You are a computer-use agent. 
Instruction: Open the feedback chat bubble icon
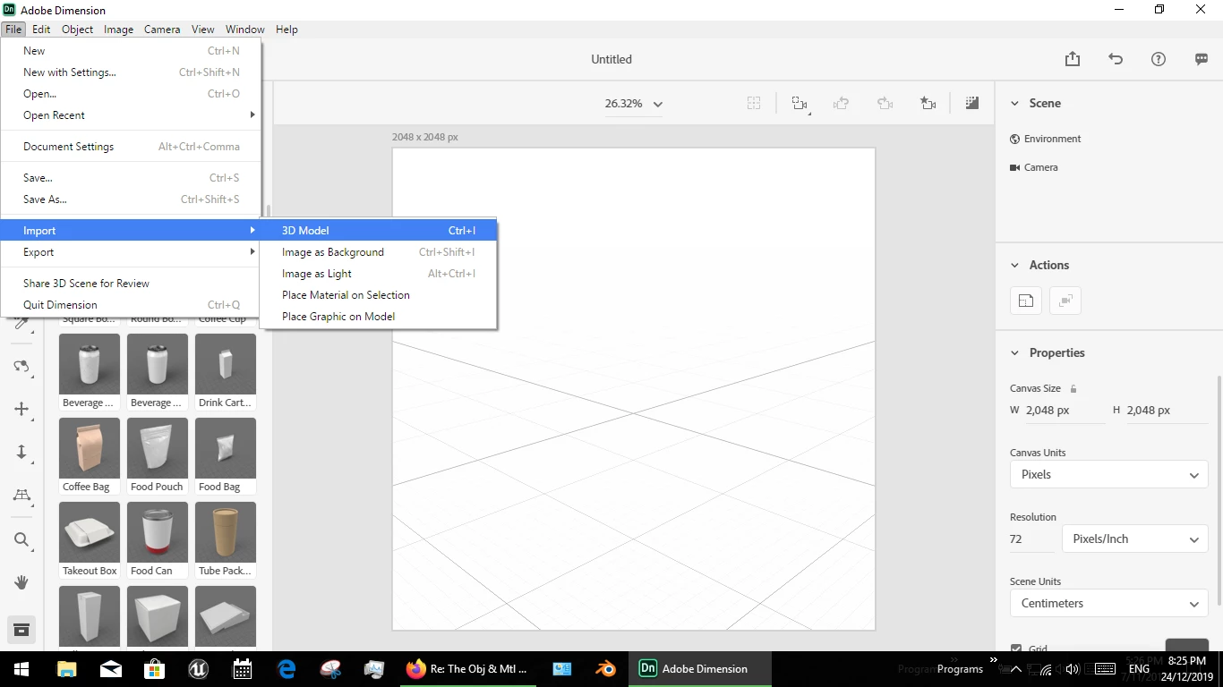pyautogui.click(x=1202, y=59)
